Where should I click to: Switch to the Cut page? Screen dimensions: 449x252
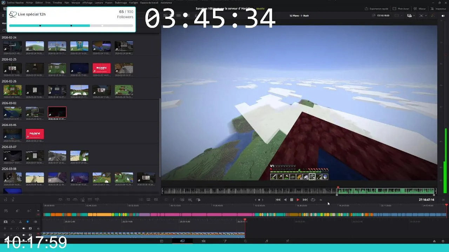click(x=182, y=241)
